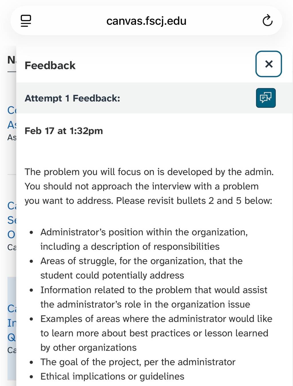The image size is (293, 386).
Task: Select the Information related to the problem bullet
Action: [x=154, y=297]
